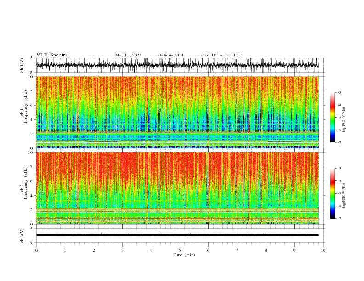Click the "ch.3(V)" axis label
364x281 pixels.
(x=22, y=236)
